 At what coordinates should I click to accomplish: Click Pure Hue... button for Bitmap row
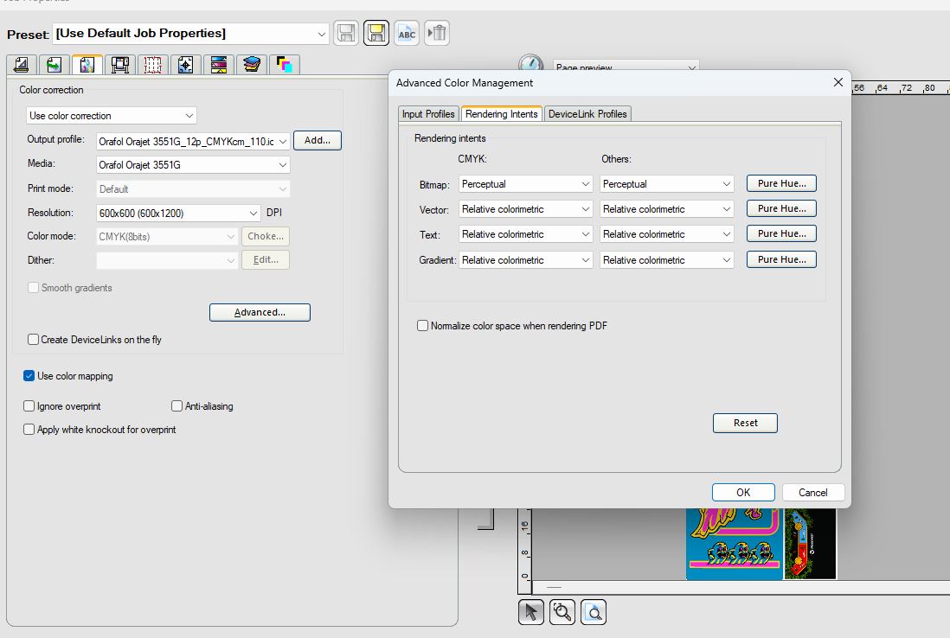781,183
